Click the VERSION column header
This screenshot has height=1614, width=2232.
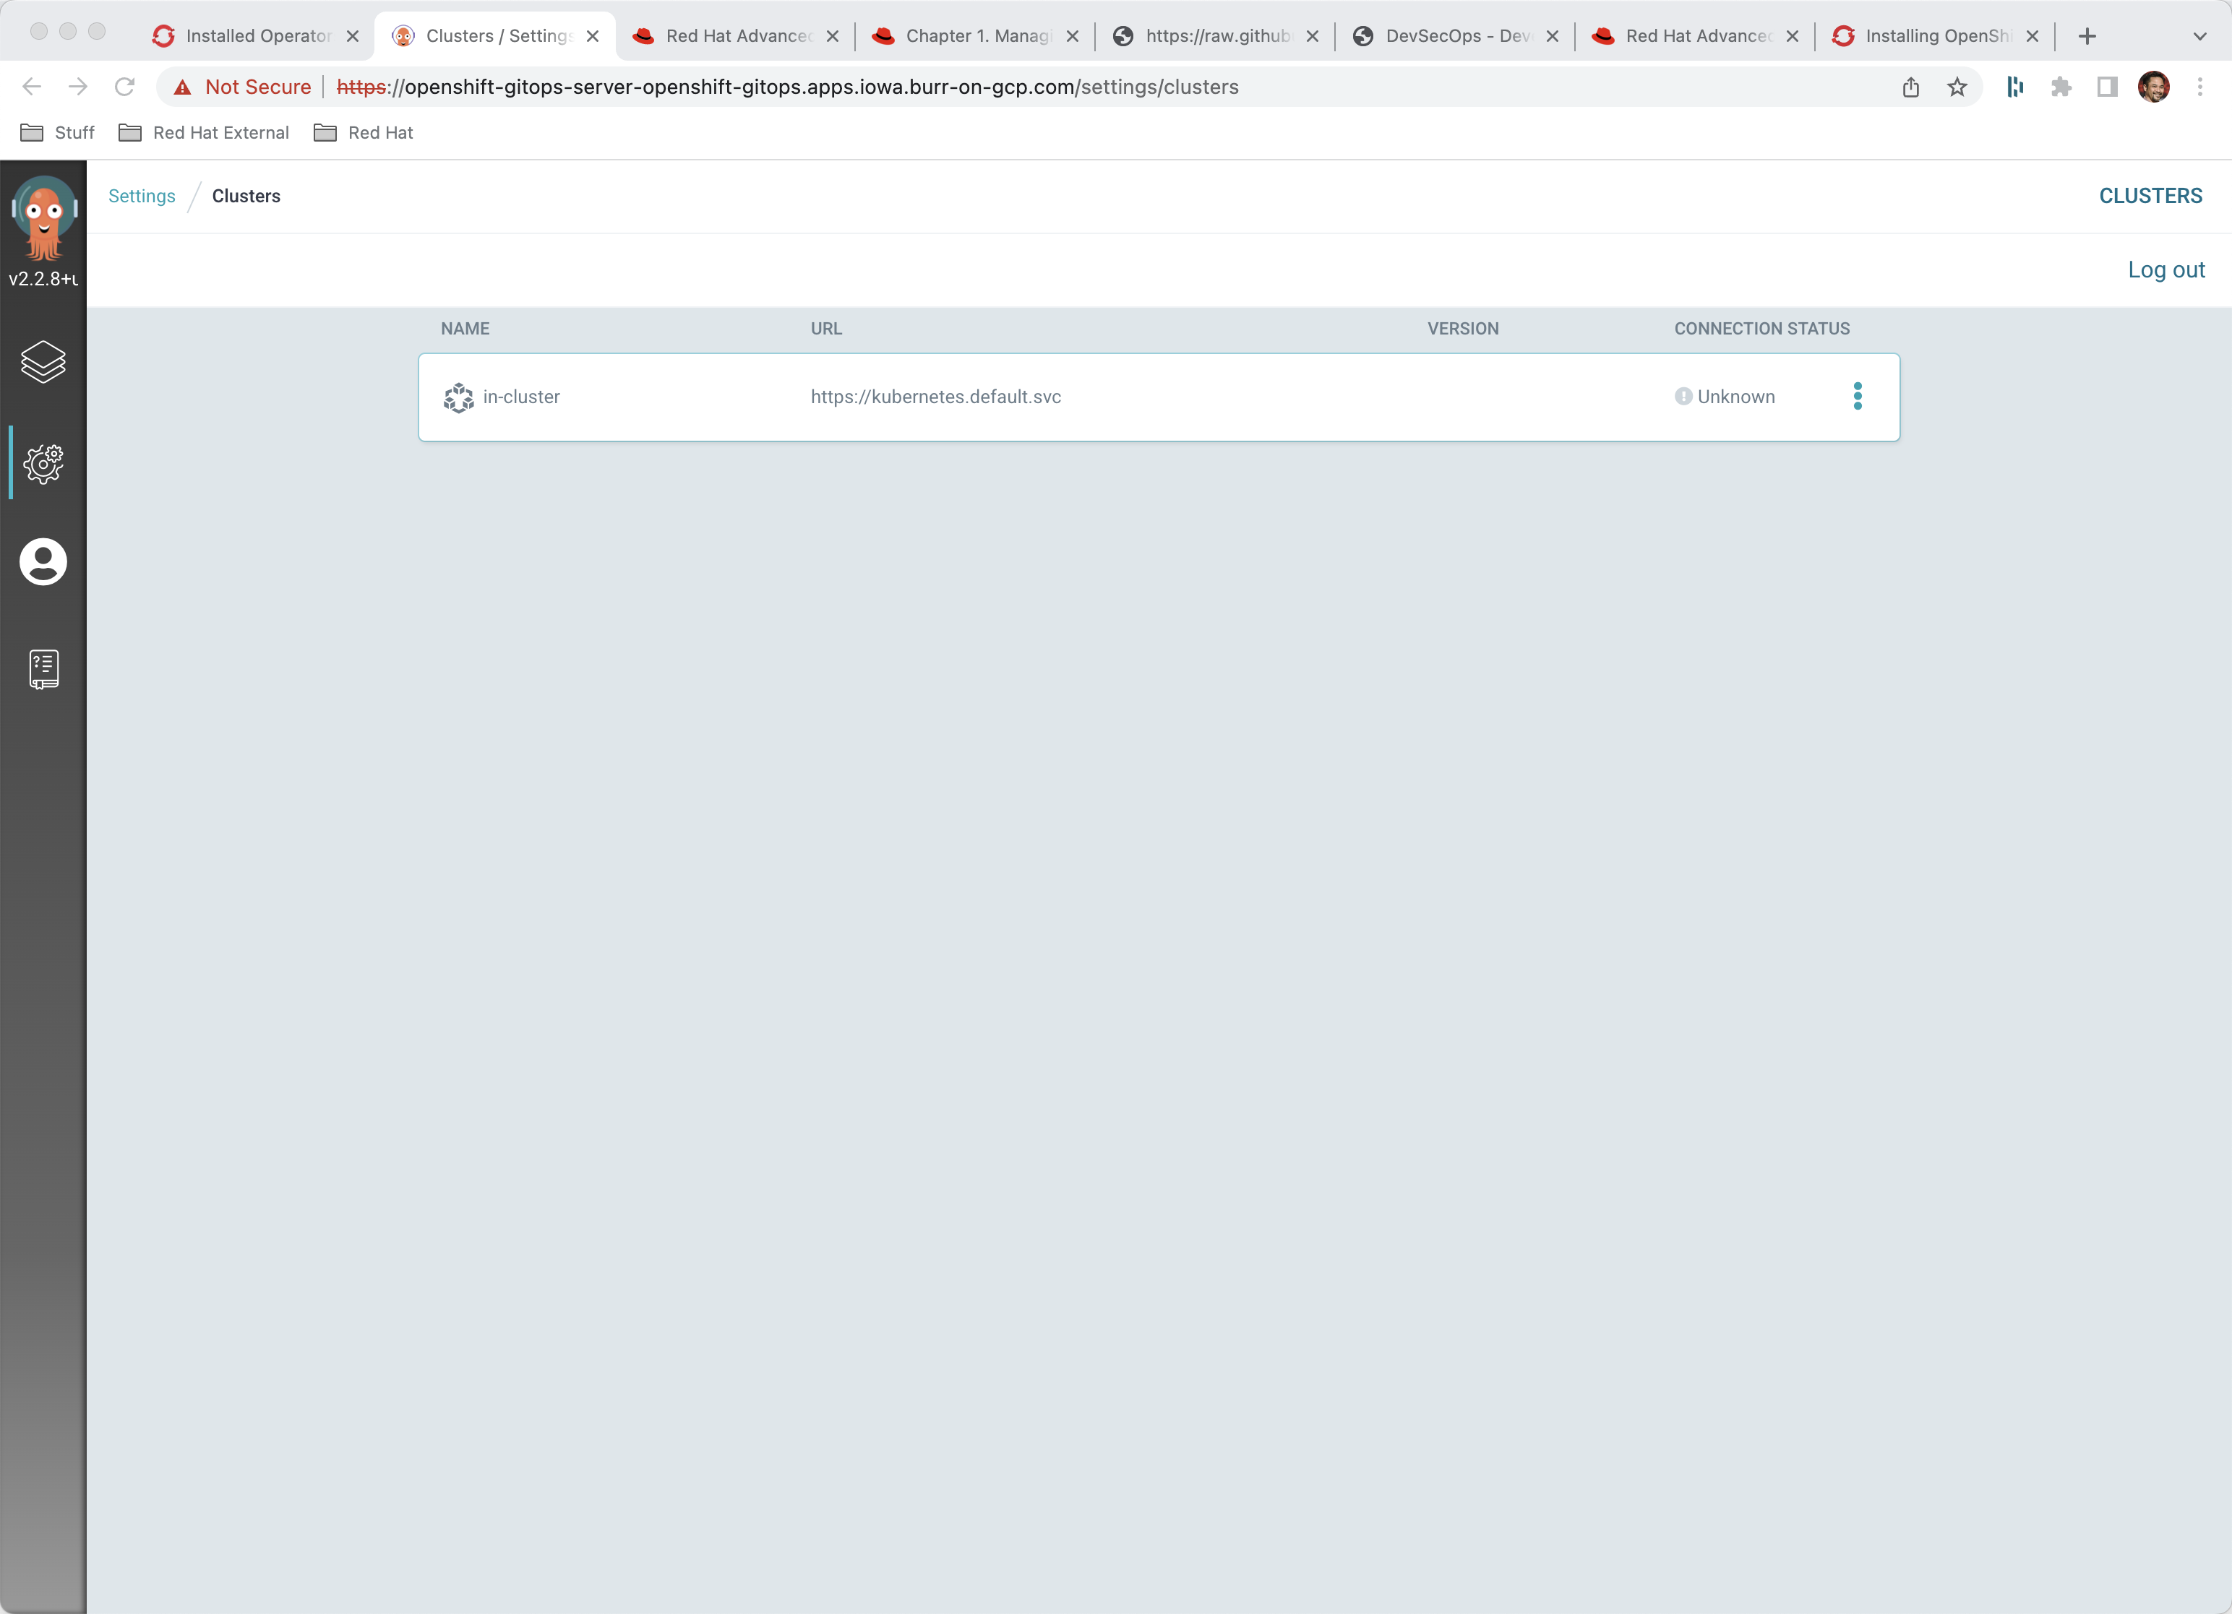[x=1463, y=327]
